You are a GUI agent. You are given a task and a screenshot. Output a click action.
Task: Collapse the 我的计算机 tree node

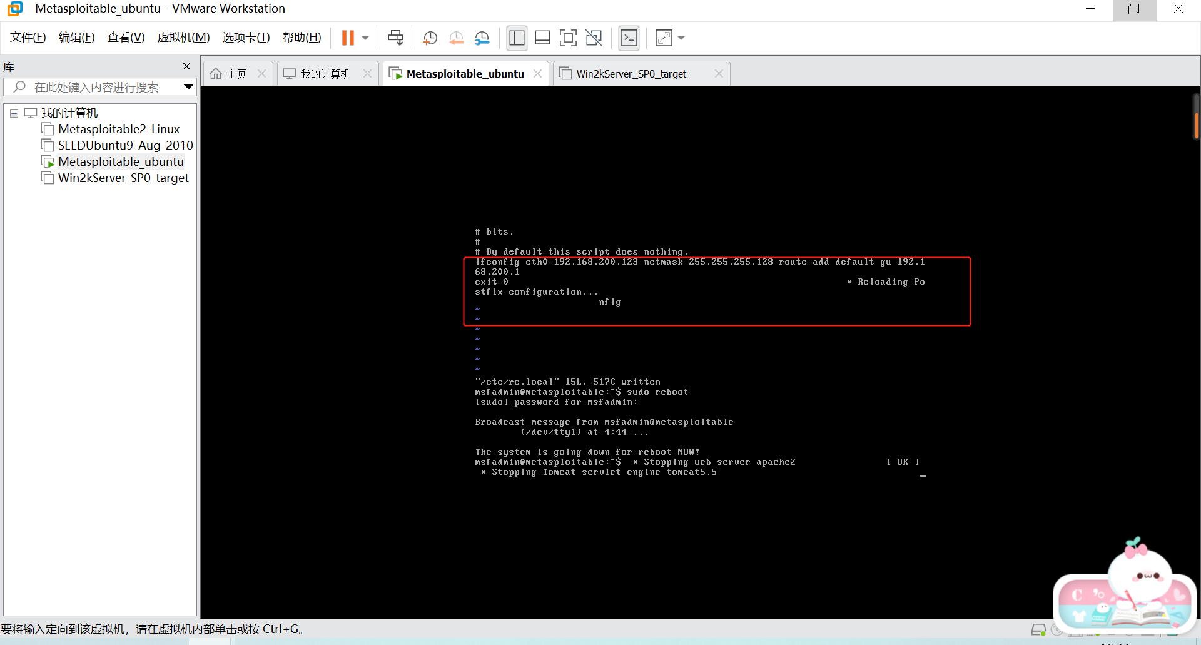tap(14, 113)
